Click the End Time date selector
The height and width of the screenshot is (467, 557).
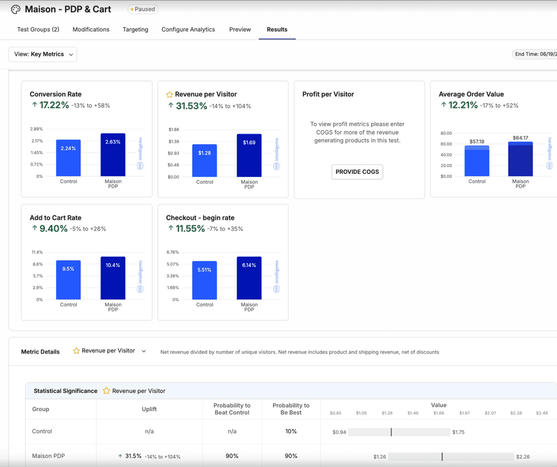(535, 54)
